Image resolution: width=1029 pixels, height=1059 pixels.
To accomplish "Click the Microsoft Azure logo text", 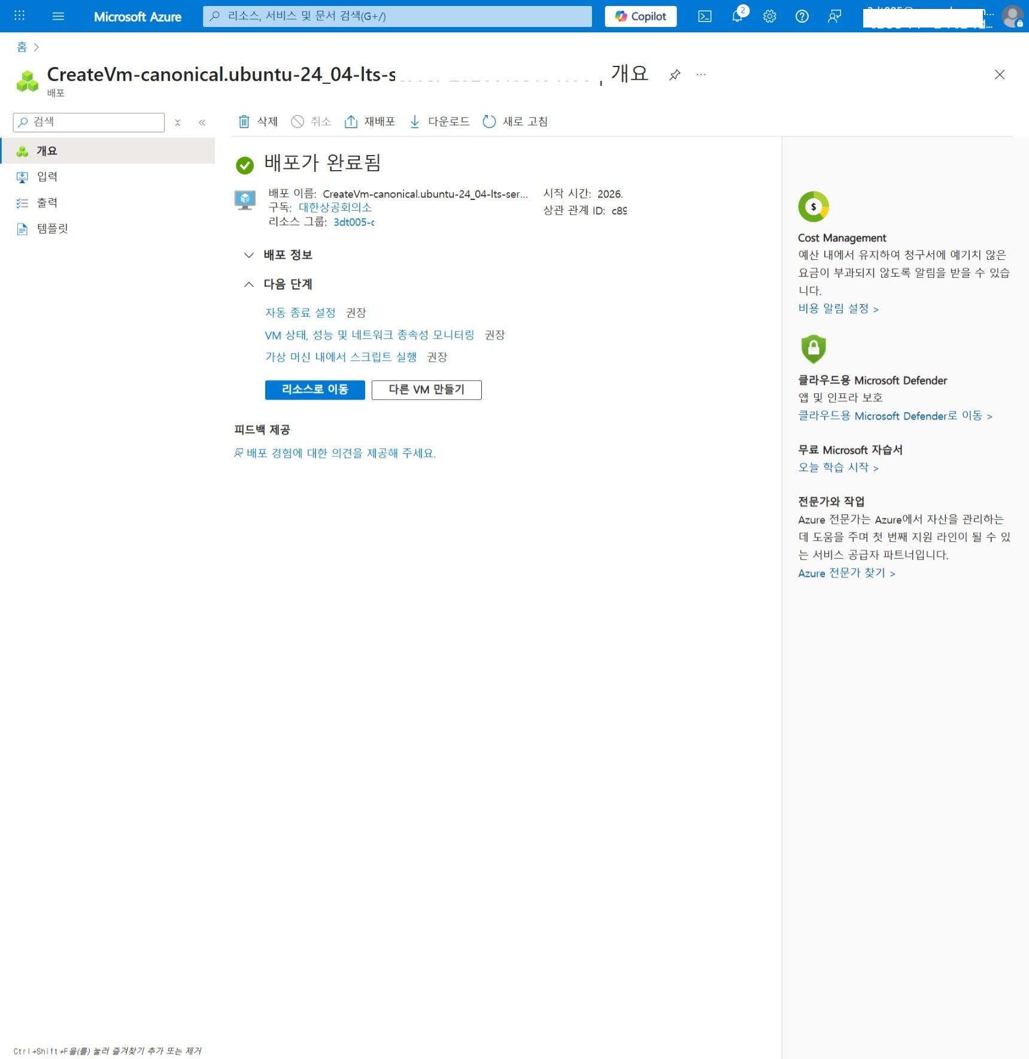I will click(x=138, y=17).
